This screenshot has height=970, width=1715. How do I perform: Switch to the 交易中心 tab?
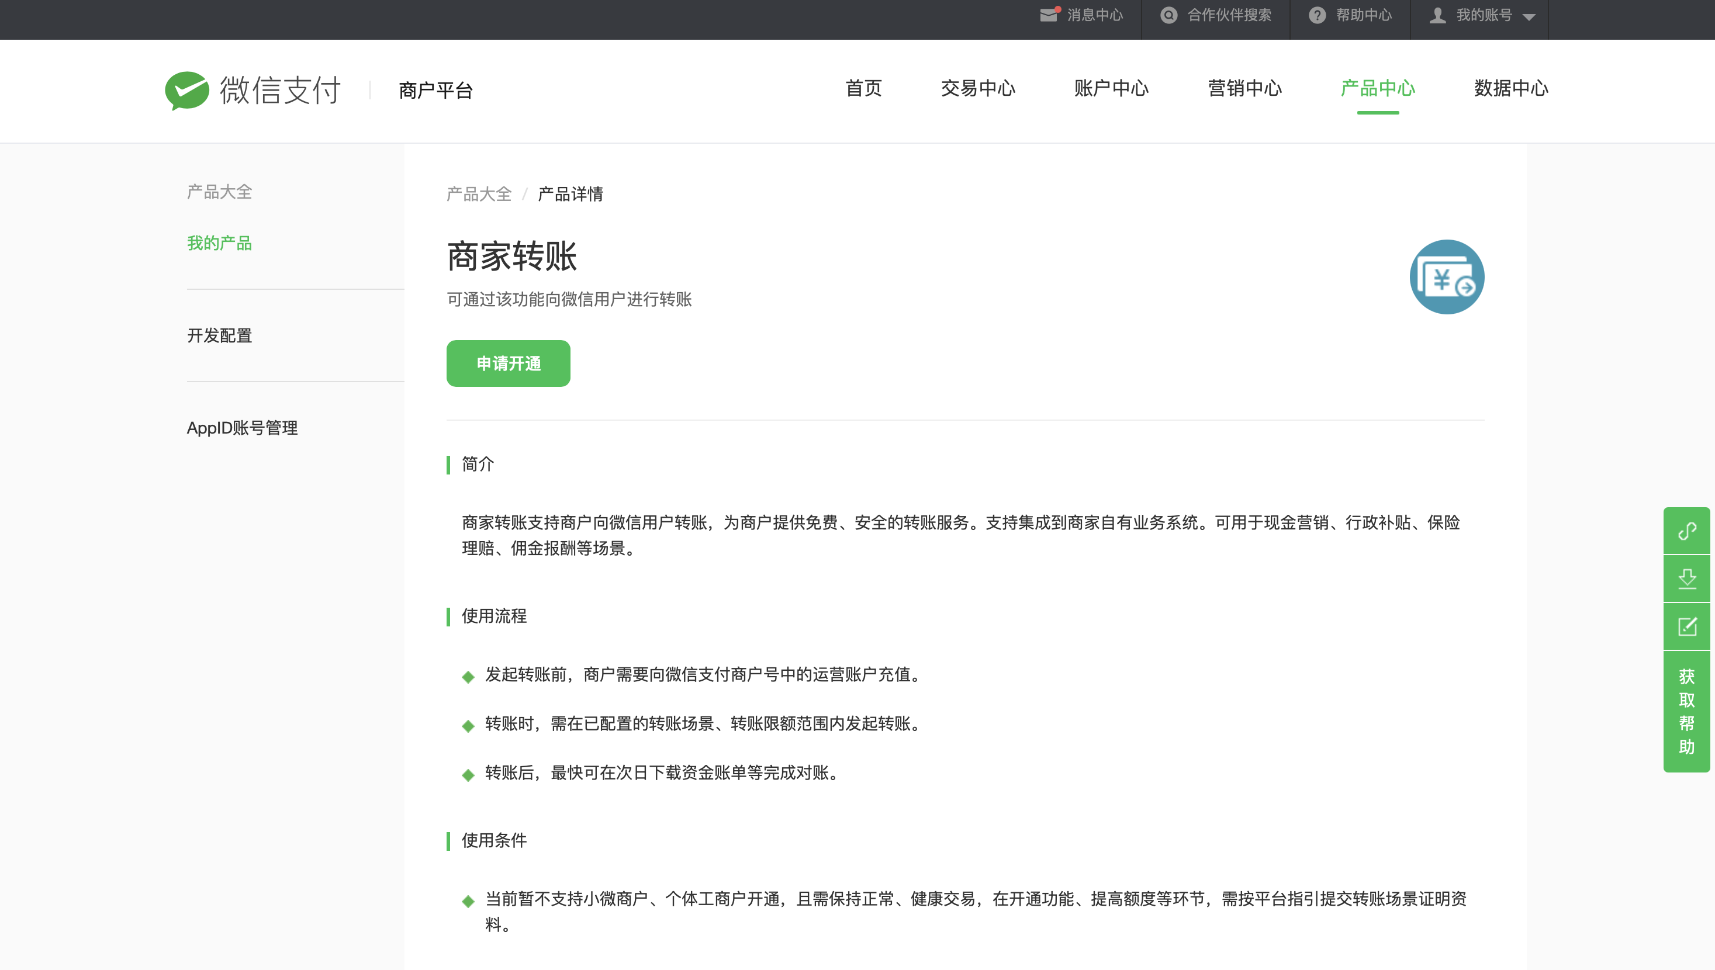point(977,88)
